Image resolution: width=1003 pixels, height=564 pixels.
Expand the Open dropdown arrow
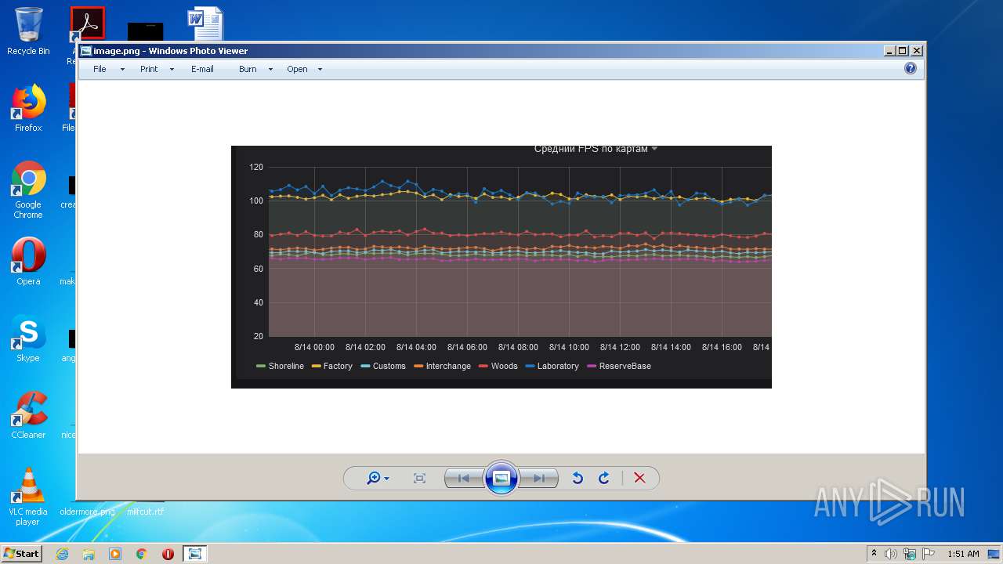pos(320,70)
